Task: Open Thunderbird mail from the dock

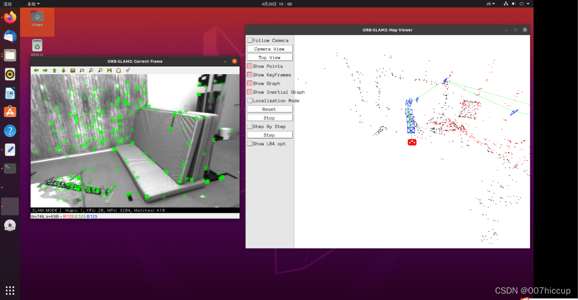Action: (10, 36)
